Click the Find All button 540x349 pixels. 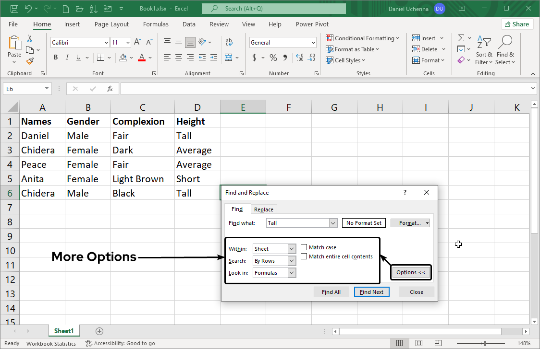(x=331, y=292)
